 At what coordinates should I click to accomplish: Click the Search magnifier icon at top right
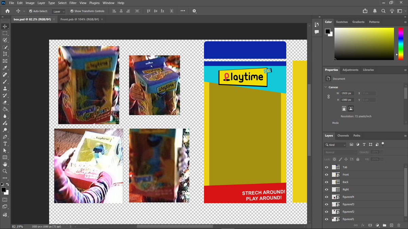coord(383,11)
